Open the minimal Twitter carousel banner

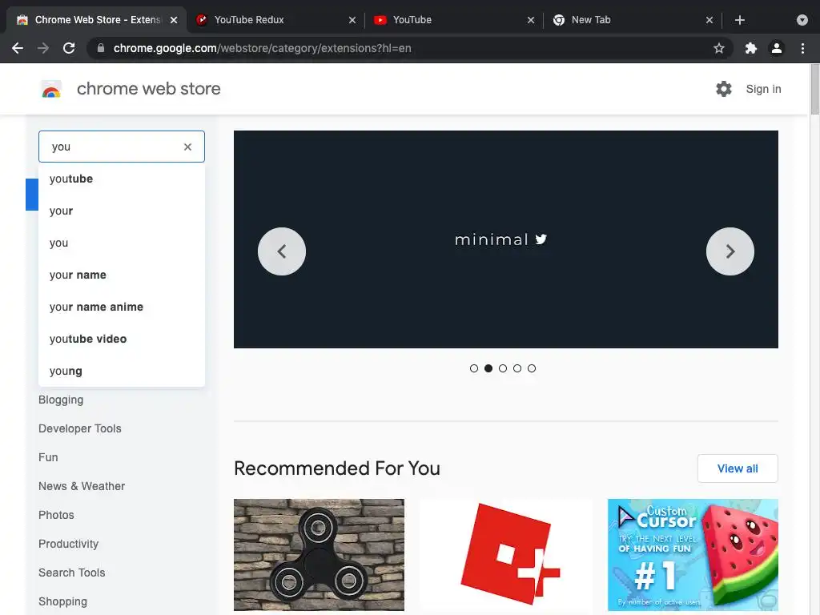click(x=506, y=239)
